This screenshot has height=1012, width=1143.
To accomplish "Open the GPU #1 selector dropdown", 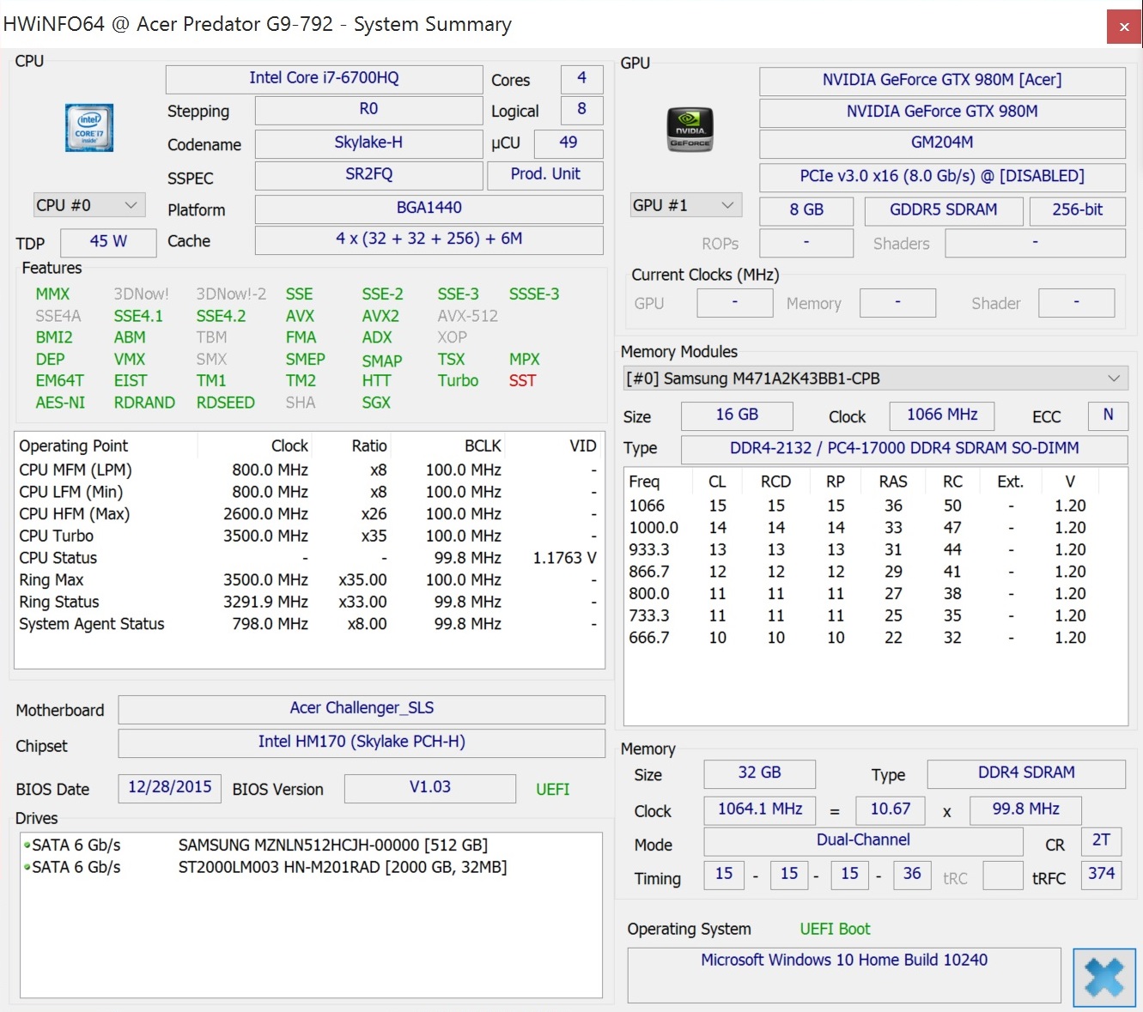I will pyautogui.click(x=686, y=205).
